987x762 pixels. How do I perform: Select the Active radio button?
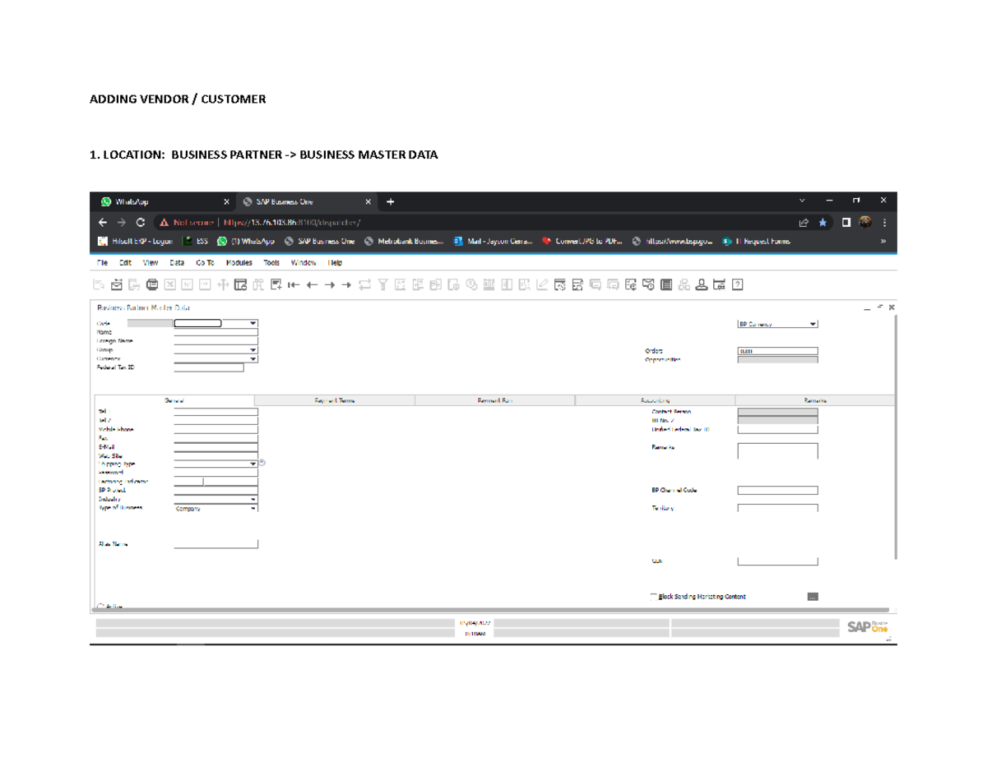[x=100, y=606]
